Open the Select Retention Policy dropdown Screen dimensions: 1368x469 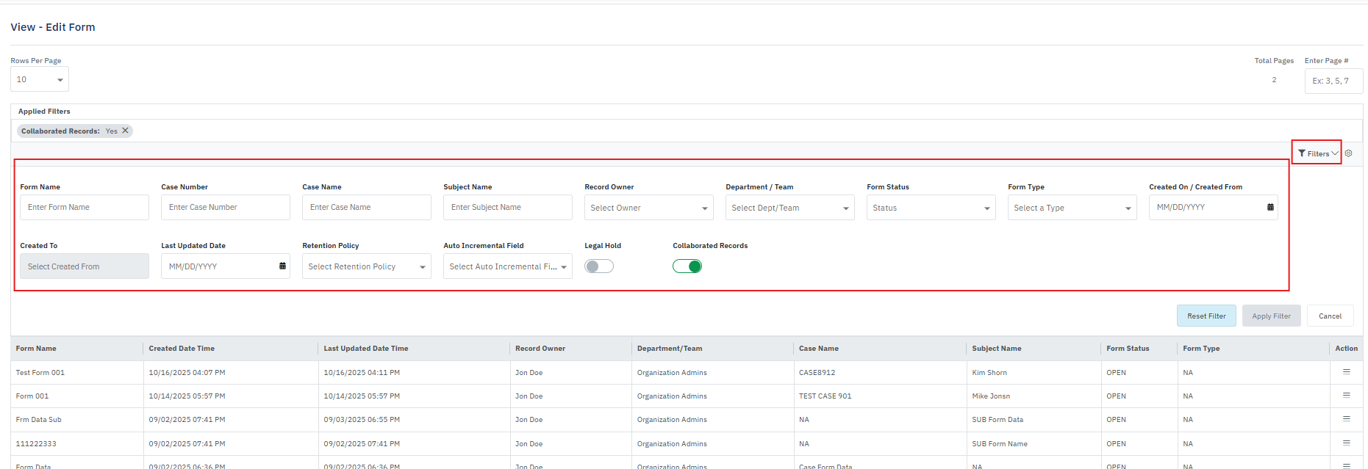(366, 266)
